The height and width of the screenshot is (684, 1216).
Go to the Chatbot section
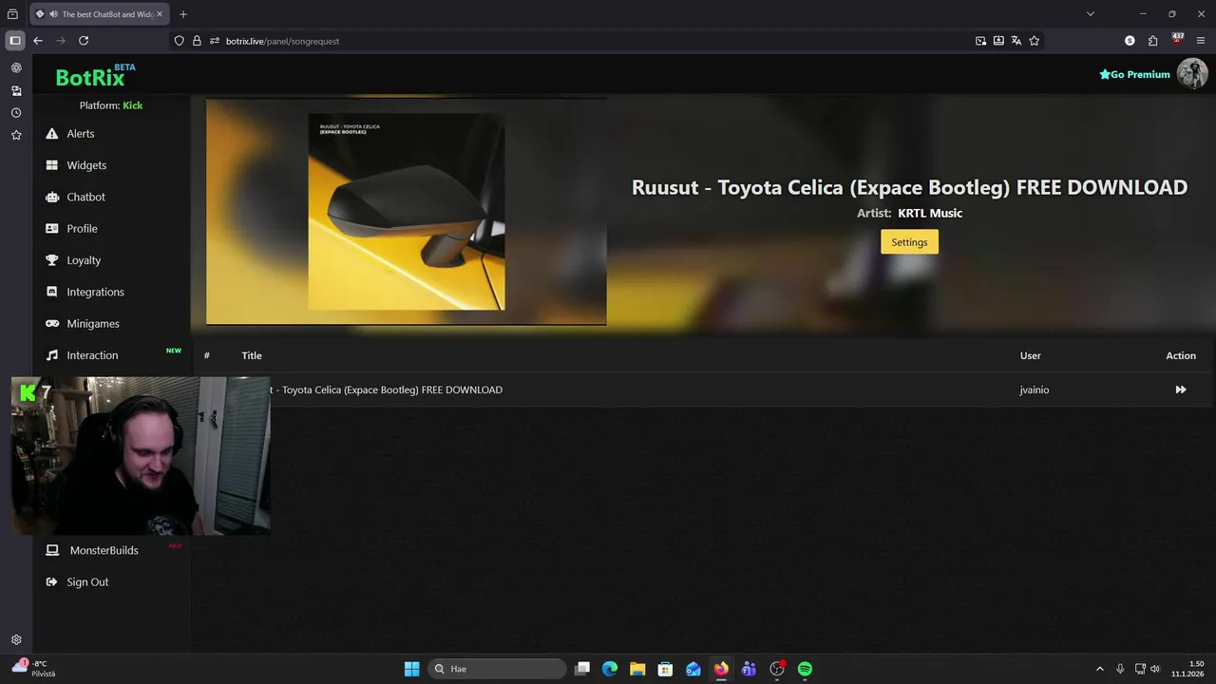point(85,197)
